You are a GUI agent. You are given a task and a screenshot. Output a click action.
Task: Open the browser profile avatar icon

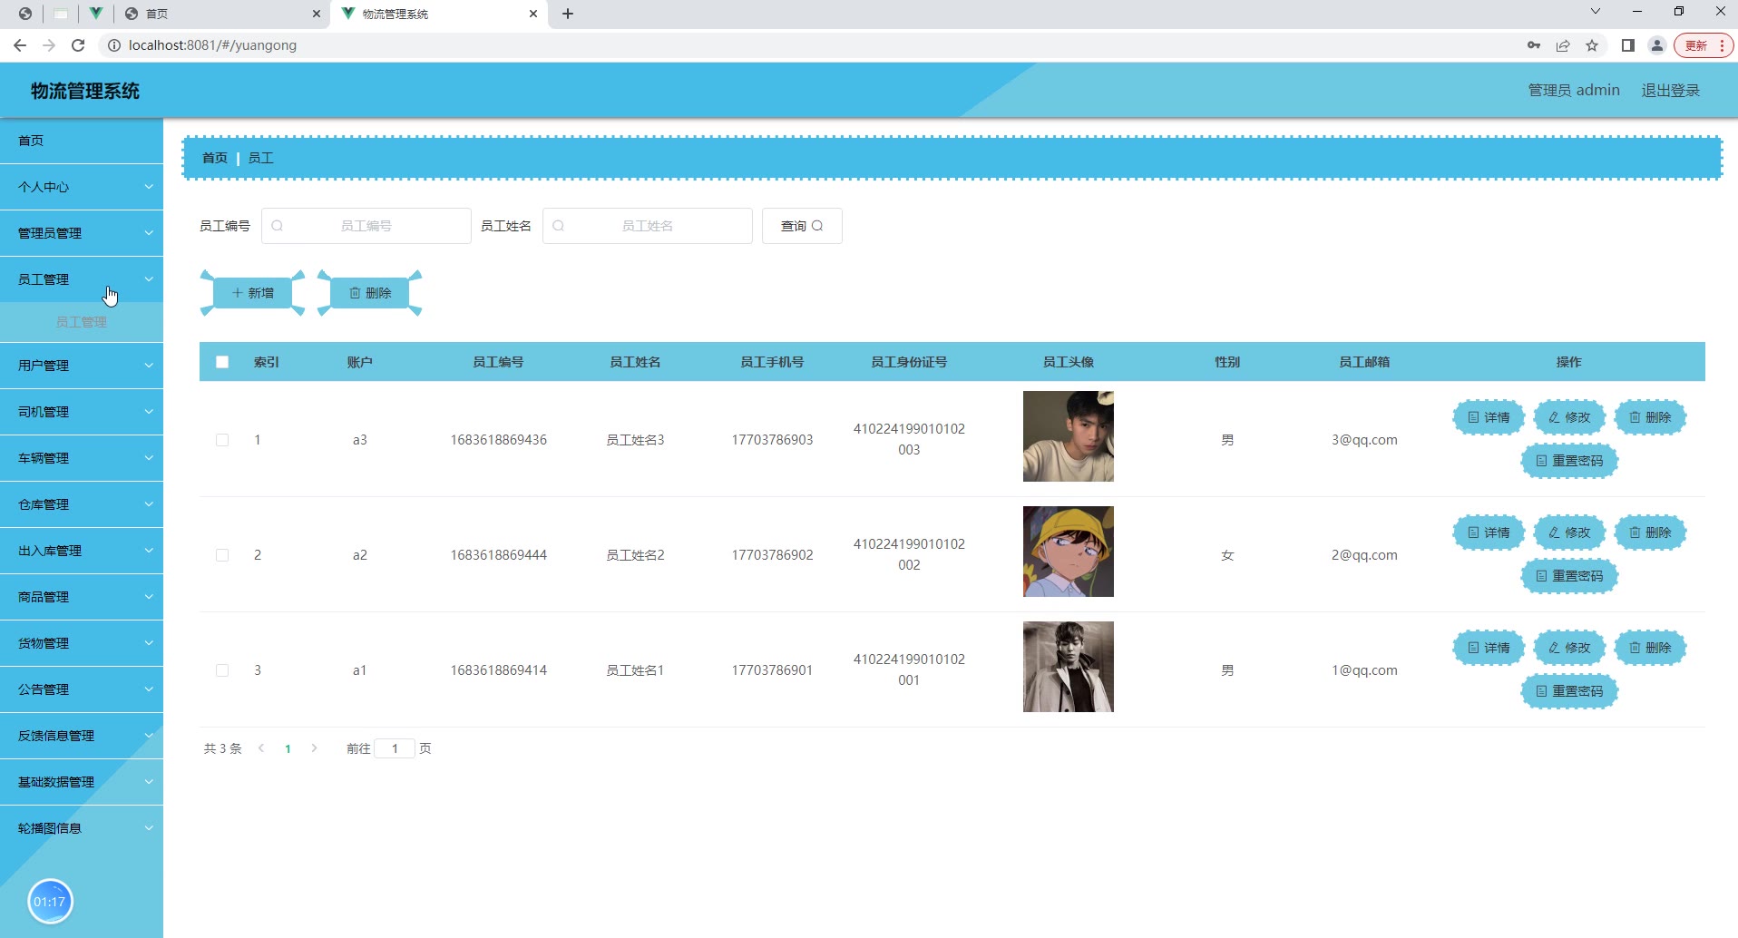click(x=1657, y=45)
